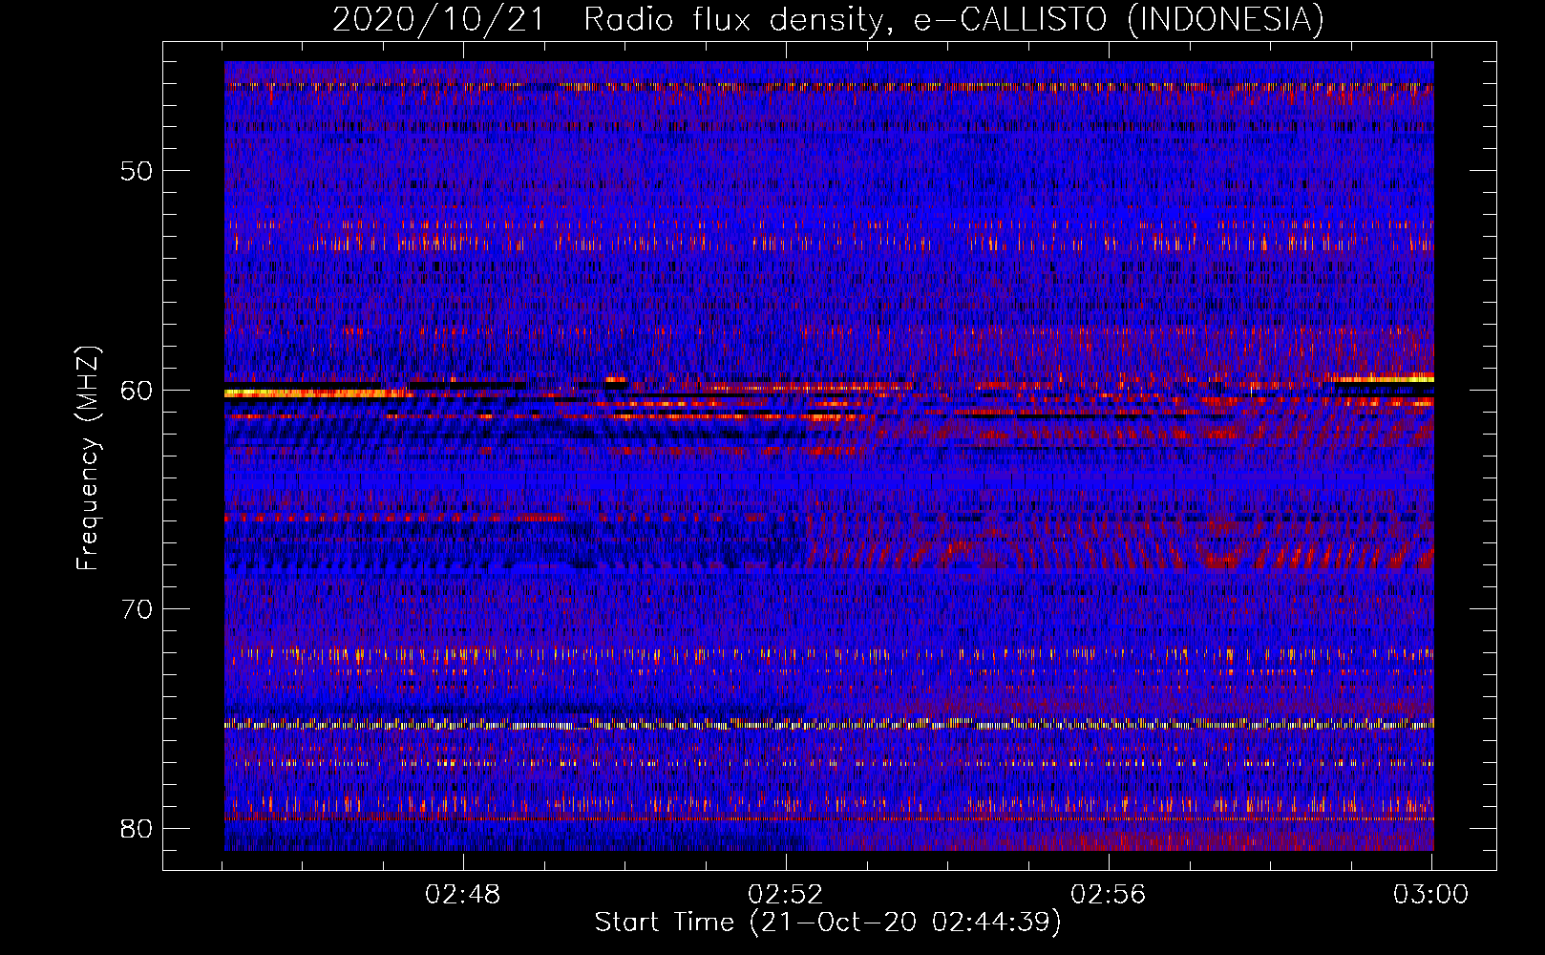Click the 70 frequency tick label

pos(138,609)
